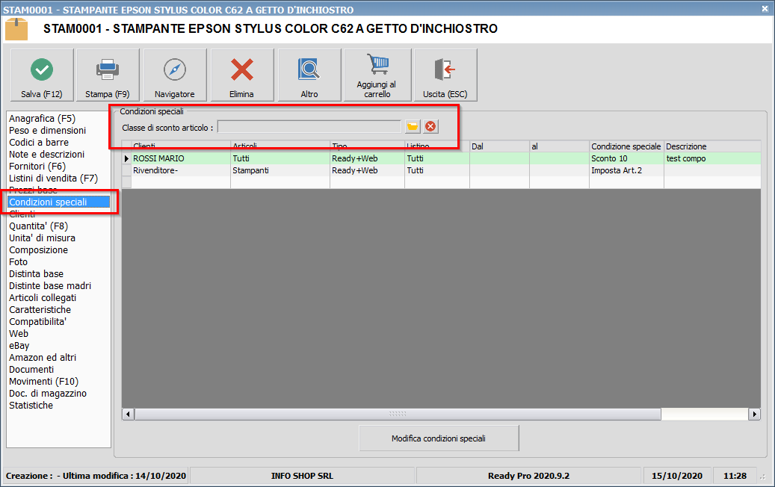Click the product box icon in header
The height and width of the screenshot is (487, 775).
tap(16, 29)
